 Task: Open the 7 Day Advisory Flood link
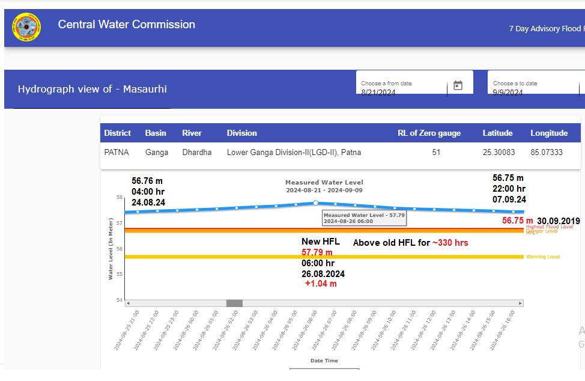[x=545, y=28]
